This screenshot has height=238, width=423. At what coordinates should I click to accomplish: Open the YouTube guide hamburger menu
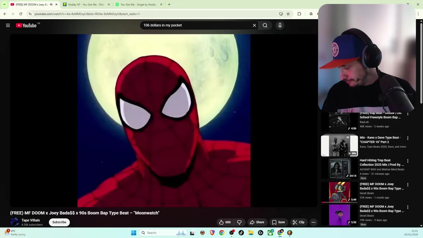click(8, 25)
